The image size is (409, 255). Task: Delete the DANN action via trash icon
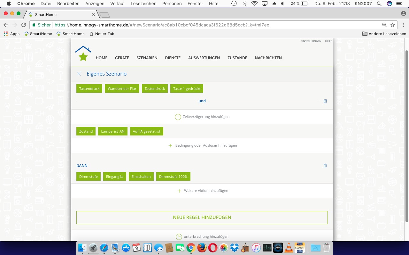click(x=325, y=165)
